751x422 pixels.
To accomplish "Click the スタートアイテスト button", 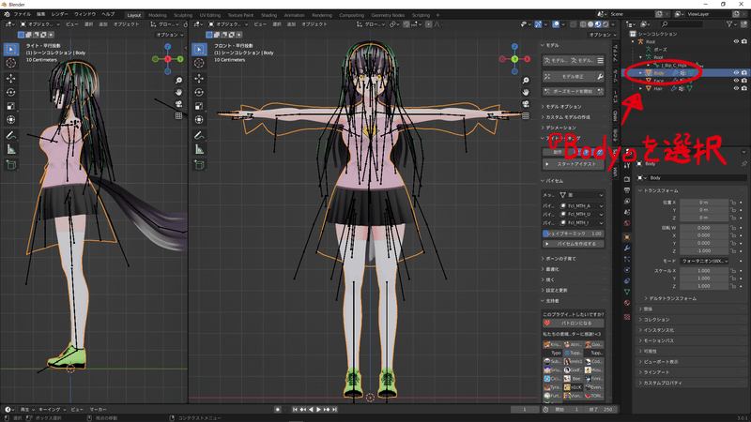I will pyautogui.click(x=574, y=164).
